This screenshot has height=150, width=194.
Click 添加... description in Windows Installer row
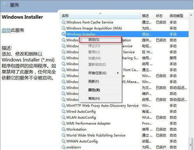click(x=146, y=34)
